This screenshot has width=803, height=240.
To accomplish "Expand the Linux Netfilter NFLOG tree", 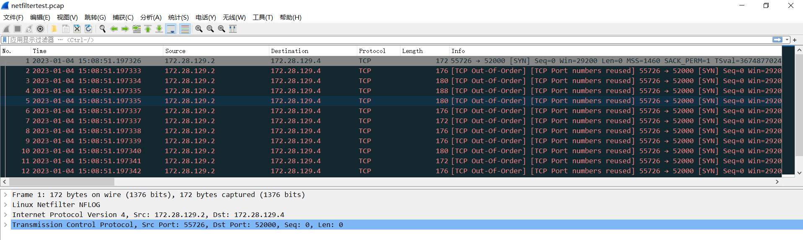I will tap(5, 205).
